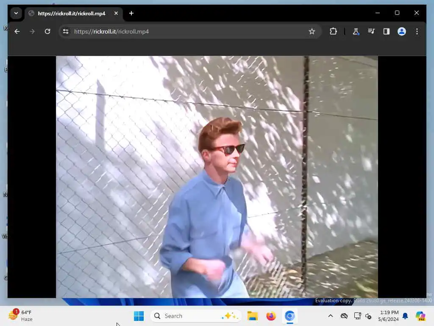Close the rickroll.mp4 tab

[116, 13]
